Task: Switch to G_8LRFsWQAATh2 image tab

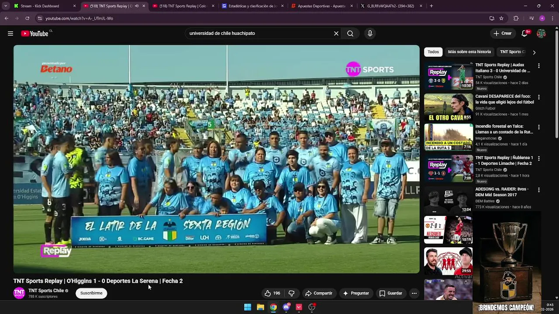Action: 390,6
